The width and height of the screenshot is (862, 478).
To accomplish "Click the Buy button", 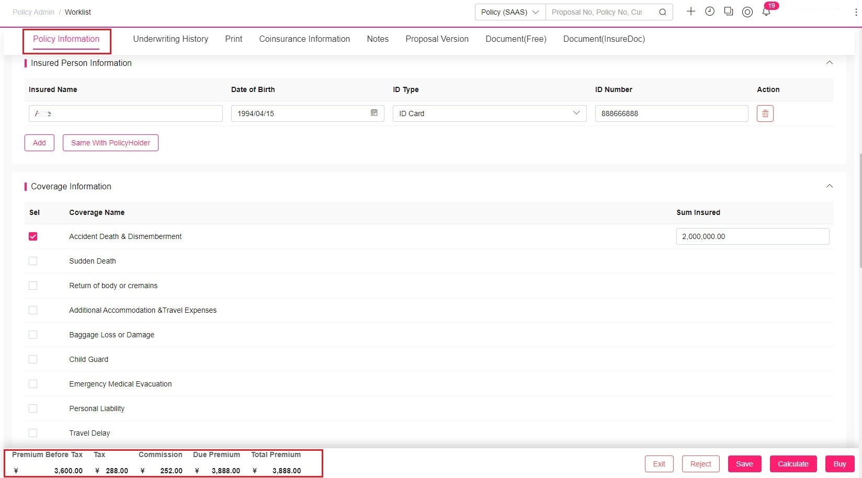I will tap(840, 464).
